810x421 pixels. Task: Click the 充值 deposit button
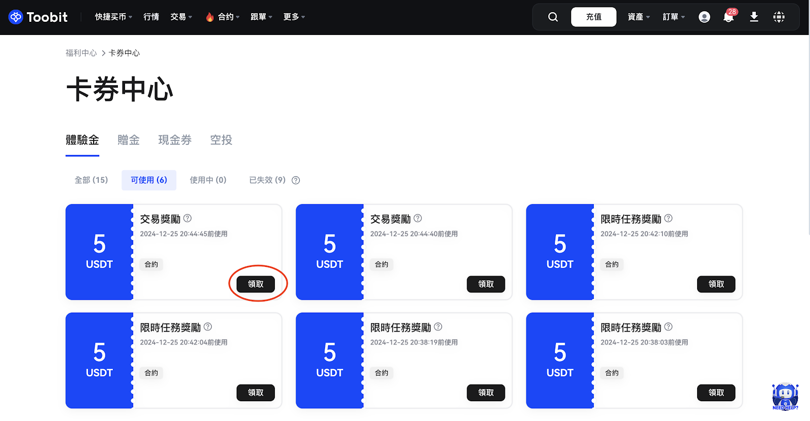tap(594, 17)
